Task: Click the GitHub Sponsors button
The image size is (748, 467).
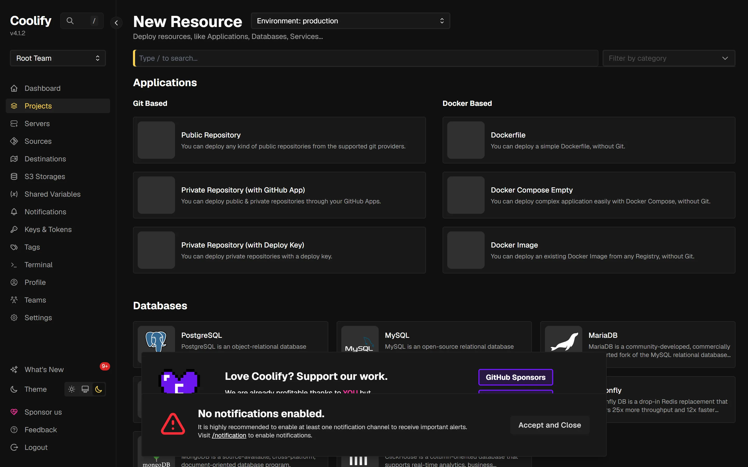Action: pos(516,377)
